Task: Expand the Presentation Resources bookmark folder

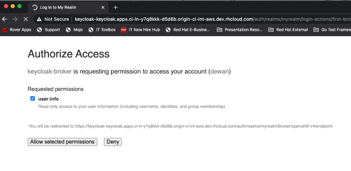Action: 239,30
